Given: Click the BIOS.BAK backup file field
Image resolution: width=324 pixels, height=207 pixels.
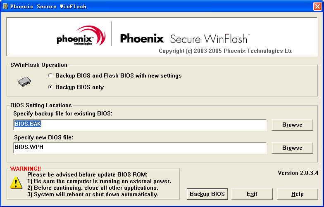Looking at the screenshot, I should (x=141, y=125).
